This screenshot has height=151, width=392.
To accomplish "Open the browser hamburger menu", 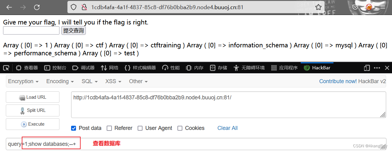I will [x=383, y=7].
